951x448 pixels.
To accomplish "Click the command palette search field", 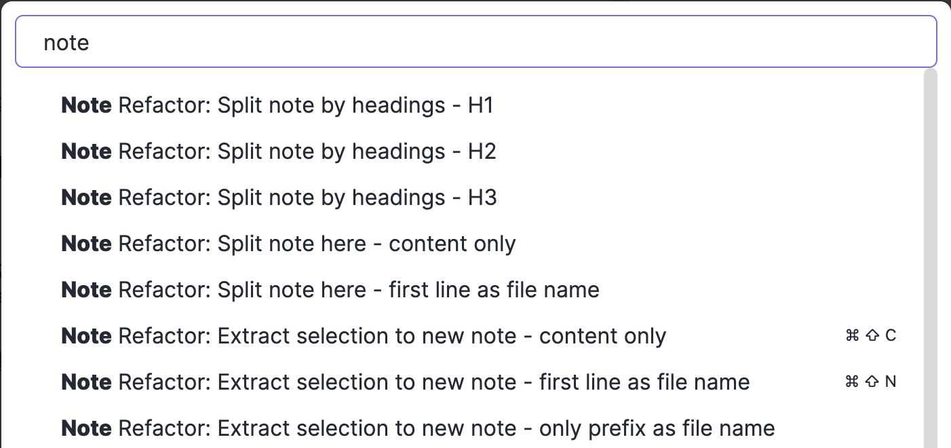I will pos(475,42).
